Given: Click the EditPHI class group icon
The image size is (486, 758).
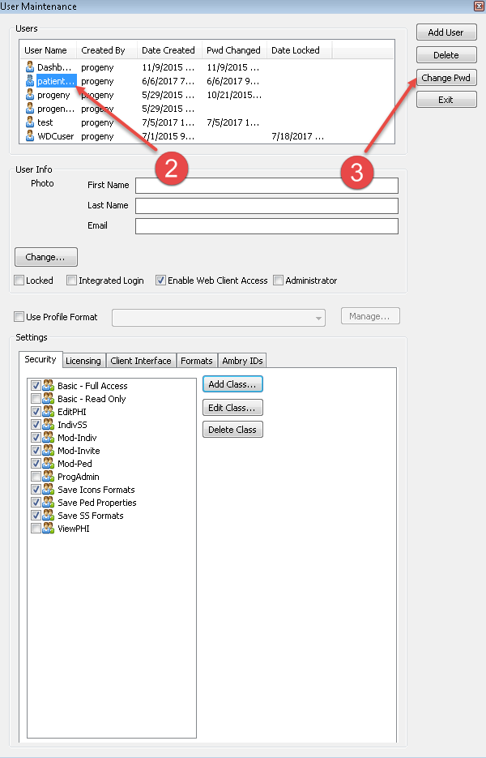Looking at the screenshot, I should 49,411.
